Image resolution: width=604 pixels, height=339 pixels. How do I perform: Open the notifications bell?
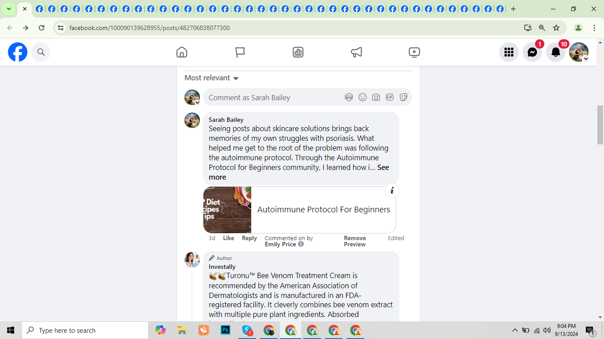click(x=556, y=52)
